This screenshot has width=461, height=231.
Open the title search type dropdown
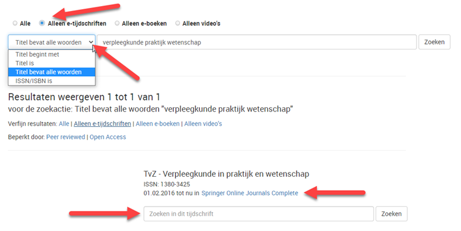coord(52,42)
